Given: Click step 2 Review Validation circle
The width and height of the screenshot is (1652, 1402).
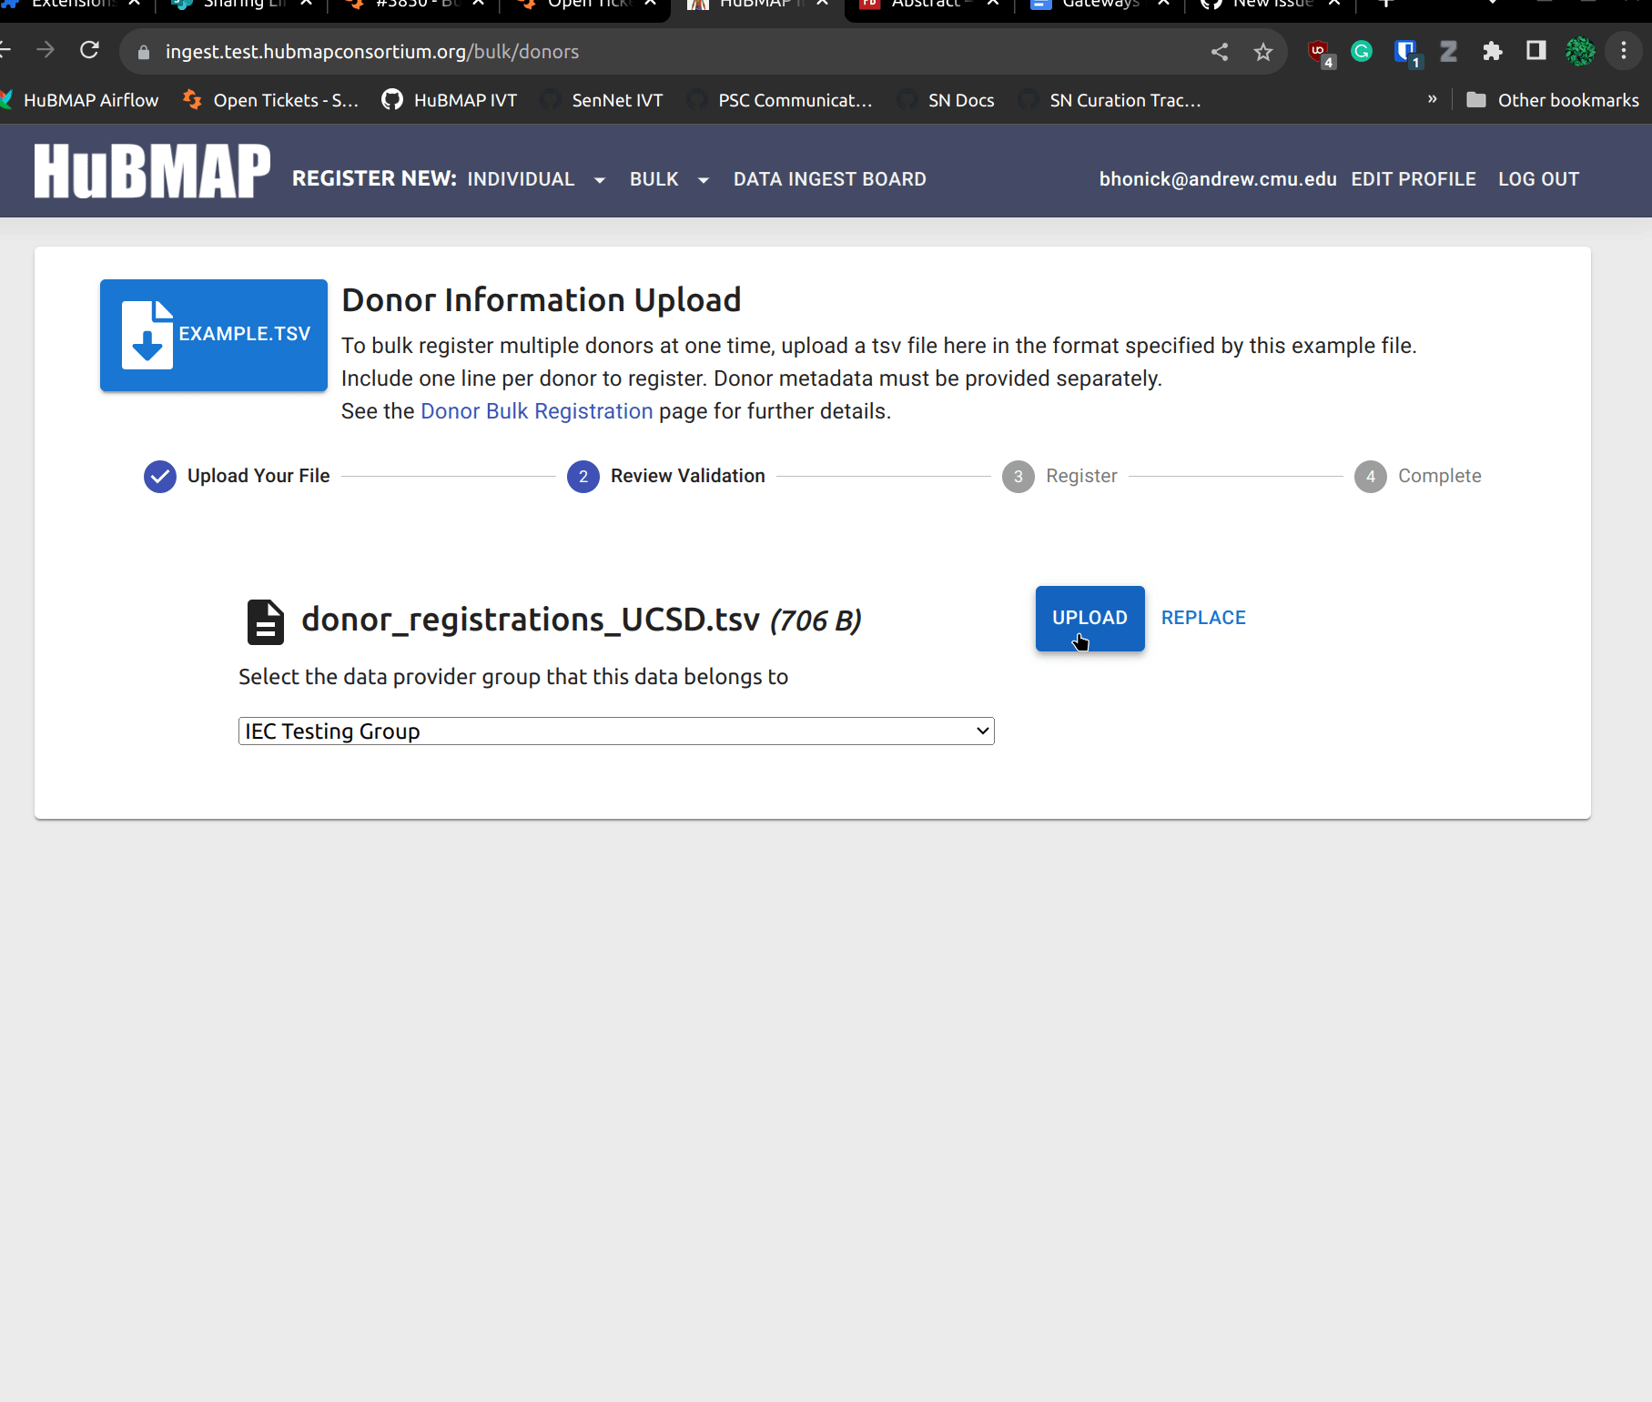Looking at the screenshot, I should click(x=583, y=476).
